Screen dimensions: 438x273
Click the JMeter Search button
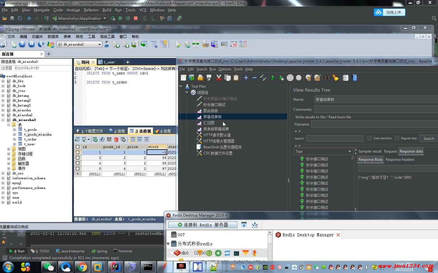(x=429, y=138)
